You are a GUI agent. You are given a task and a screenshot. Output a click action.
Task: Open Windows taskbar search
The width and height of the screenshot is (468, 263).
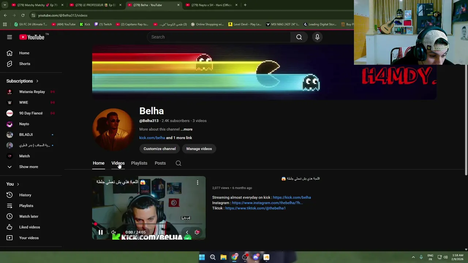pos(212,257)
